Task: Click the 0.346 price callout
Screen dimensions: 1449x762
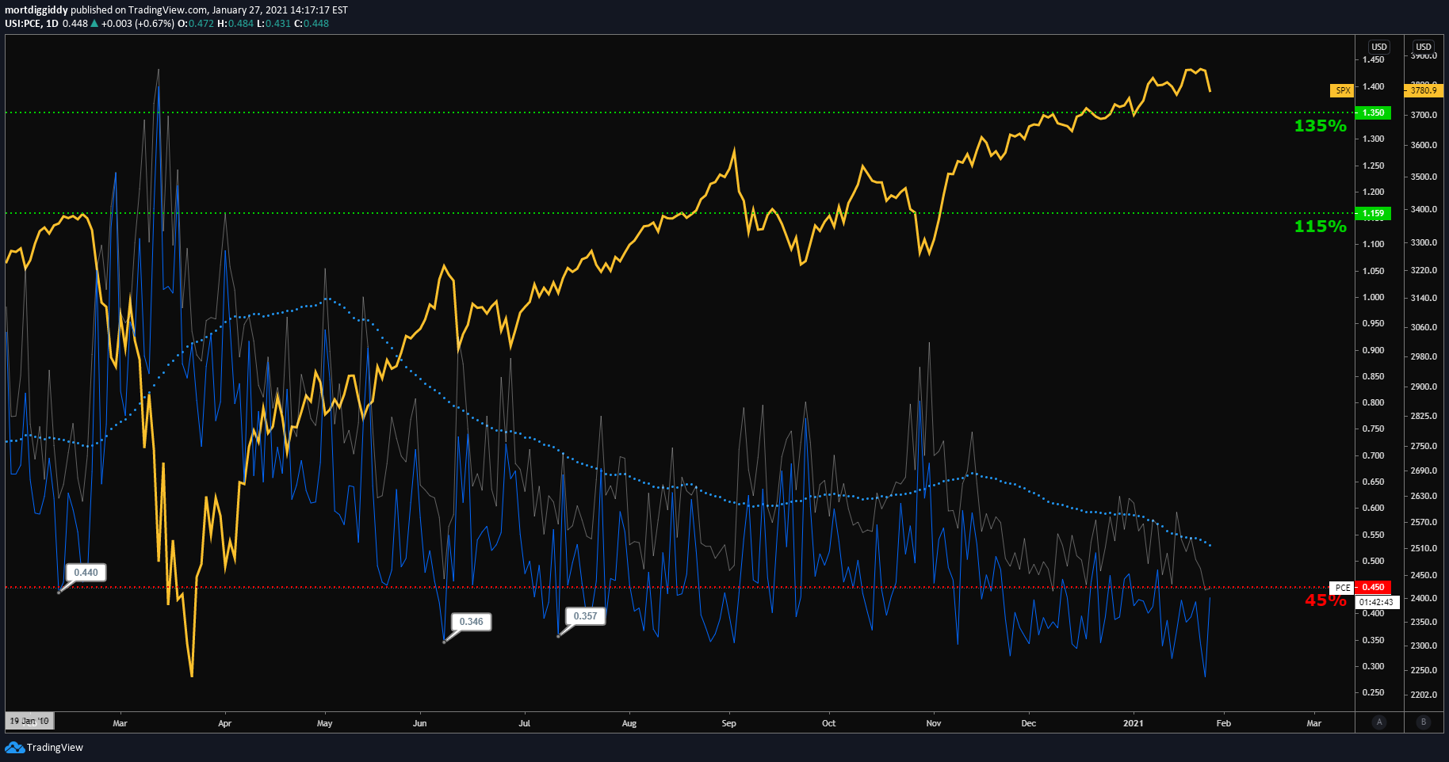Action: [x=472, y=622]
